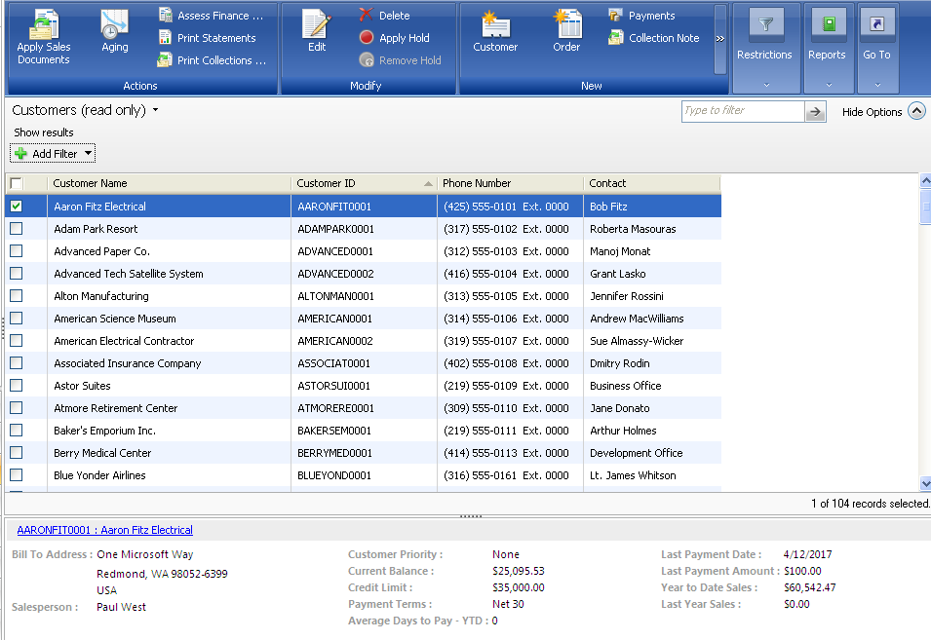Click contact Lt. James Whitson

(633, 475)
